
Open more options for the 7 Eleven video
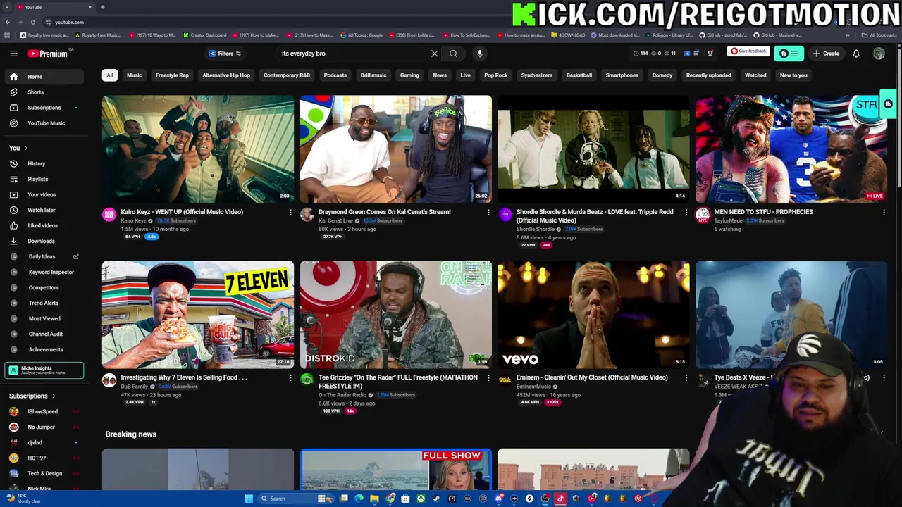coord(290,378)
